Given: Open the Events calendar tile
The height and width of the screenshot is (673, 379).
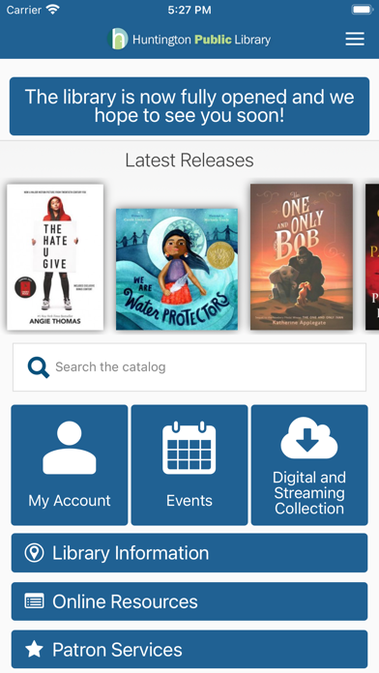Looking at the screenshot, I should 189,465.
